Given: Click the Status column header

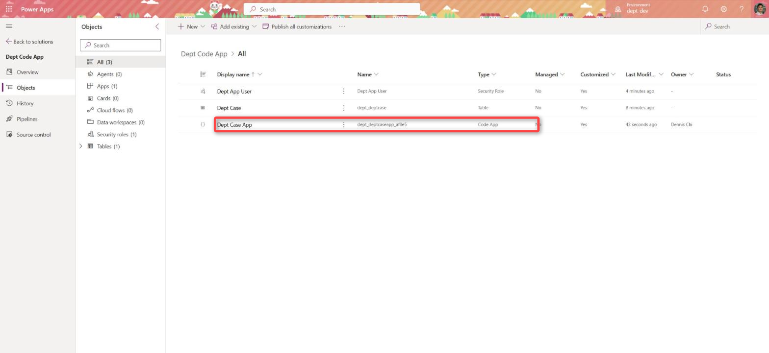Looking at the screenshot, I should coord(723,74).
